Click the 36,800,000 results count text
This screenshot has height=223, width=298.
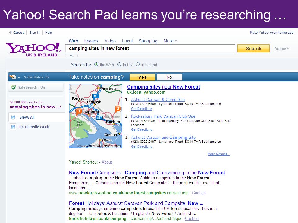tap(26, 102)
